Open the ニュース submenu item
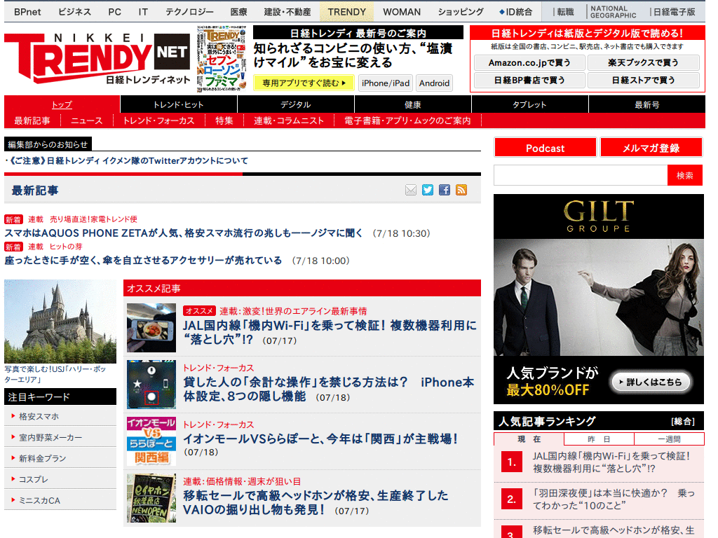The height and width of the screenshot is (538, 718). (x=86, y=120)
